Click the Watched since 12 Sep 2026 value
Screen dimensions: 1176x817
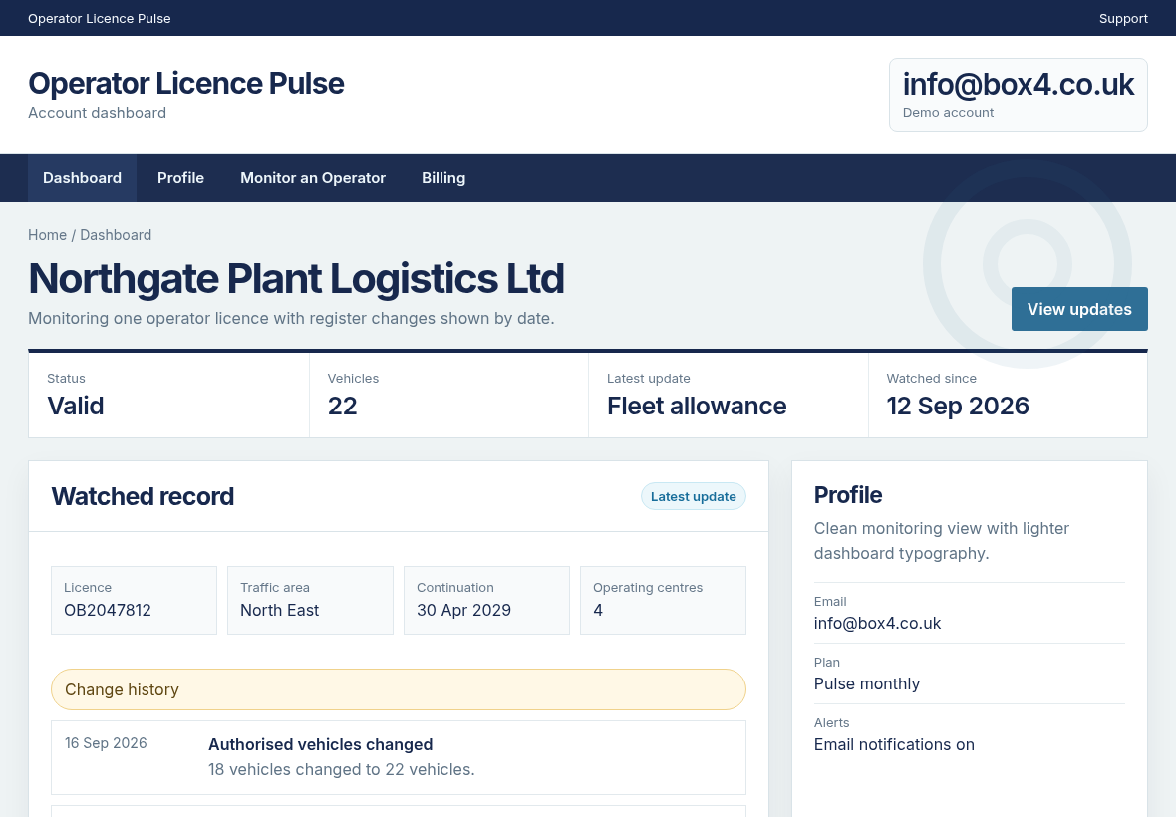pos(958,406)
